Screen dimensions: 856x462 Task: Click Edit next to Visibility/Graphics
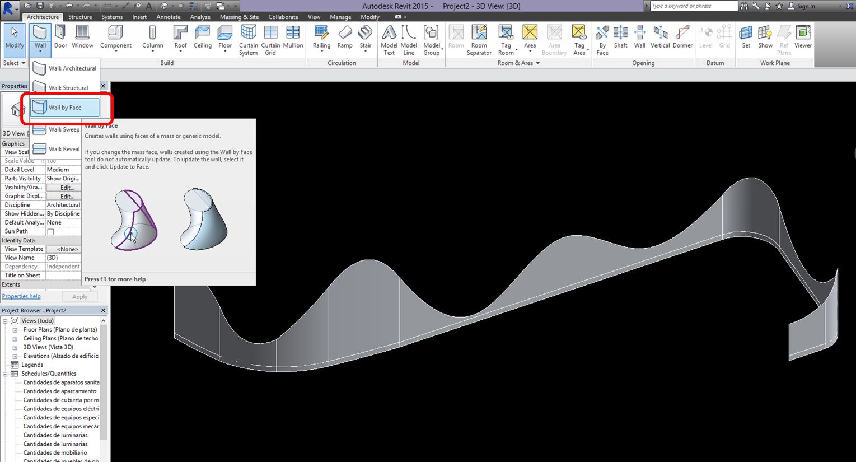point(63,187)
